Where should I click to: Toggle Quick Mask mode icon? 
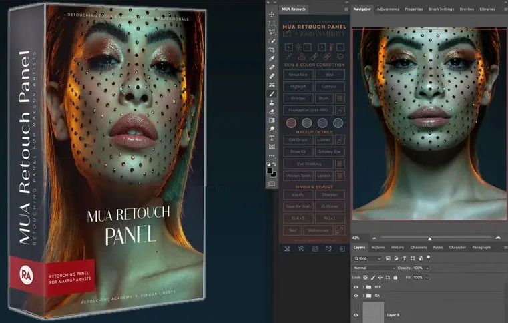272,184
